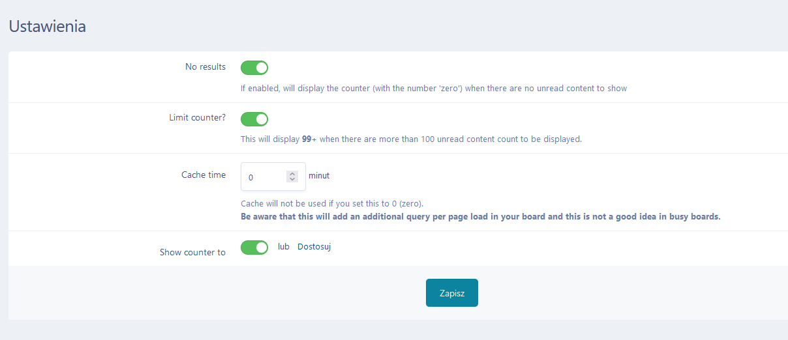788x340 pixels.
Task: Click the unread content count description
Action: pyautogui.click(x=411, y=139)
